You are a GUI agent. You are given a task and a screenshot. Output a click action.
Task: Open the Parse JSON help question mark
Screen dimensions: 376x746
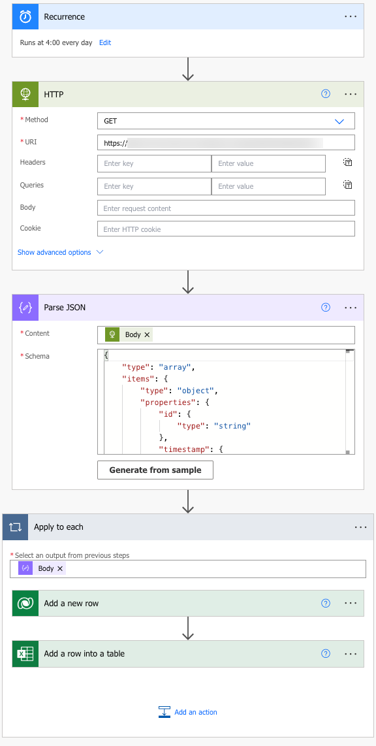[x=325, y=308]
